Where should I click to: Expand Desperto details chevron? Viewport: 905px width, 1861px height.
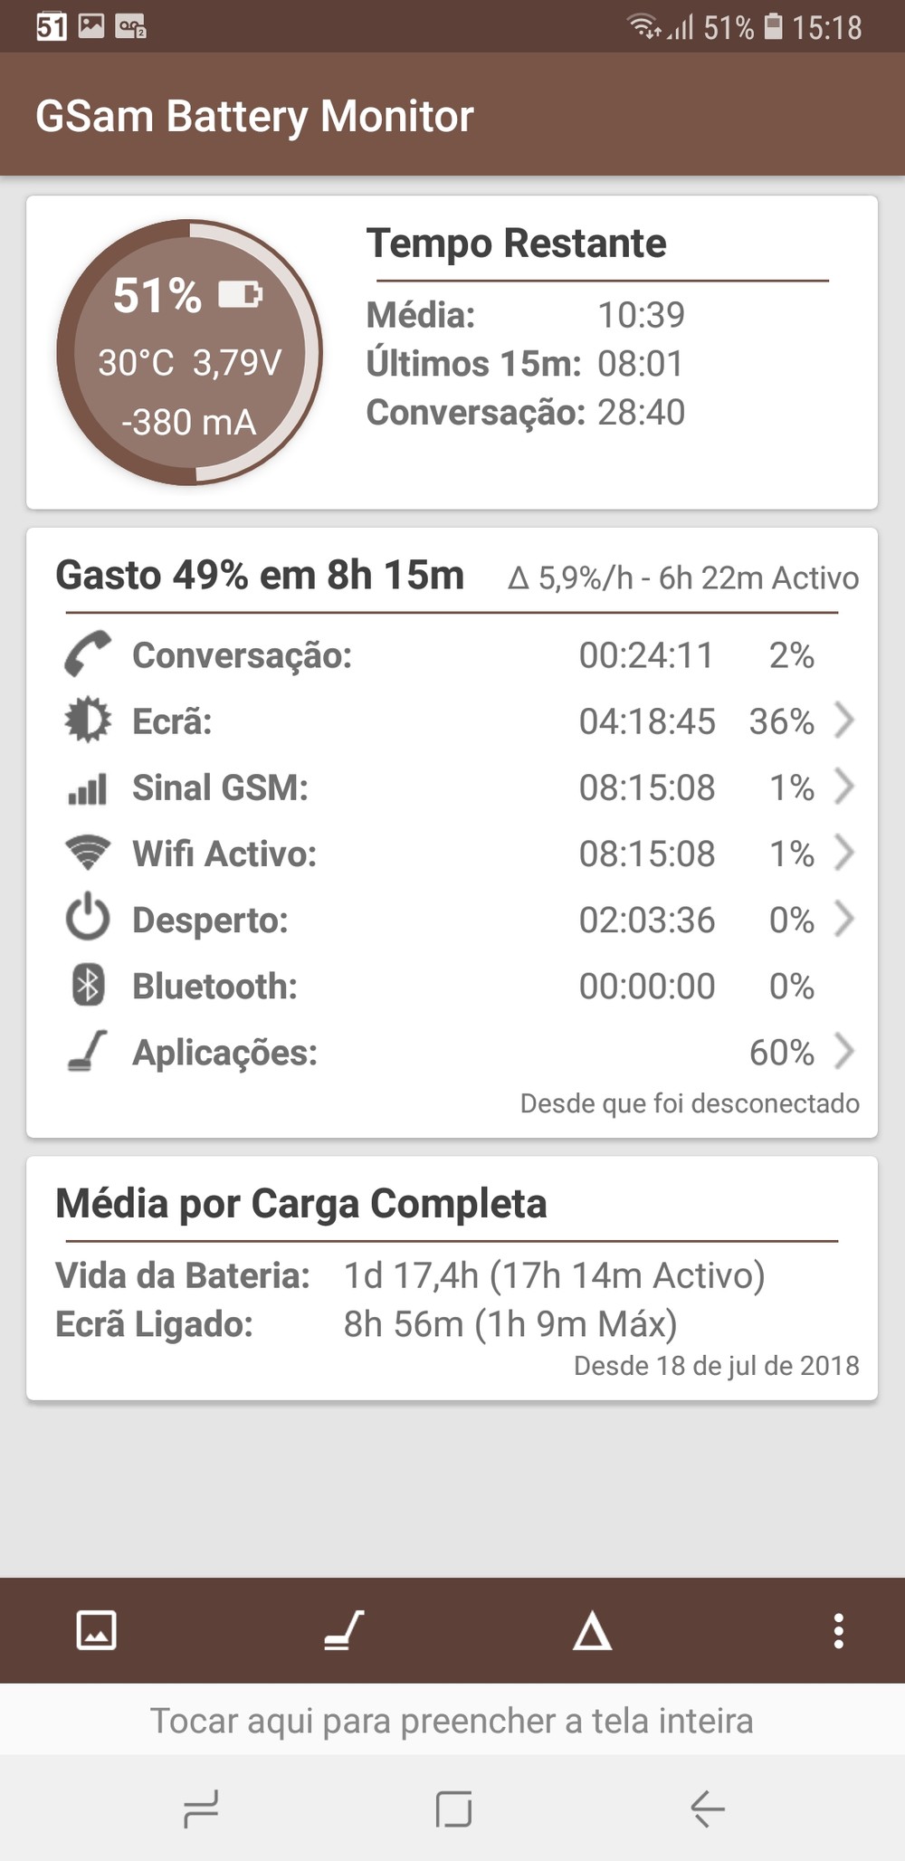[843, 919]
